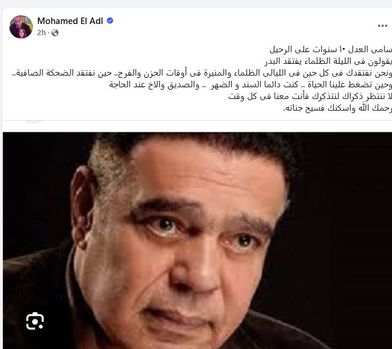Click the partially hidden circle below post text
This screenshot has height=349, width=392.
(35, 122)
